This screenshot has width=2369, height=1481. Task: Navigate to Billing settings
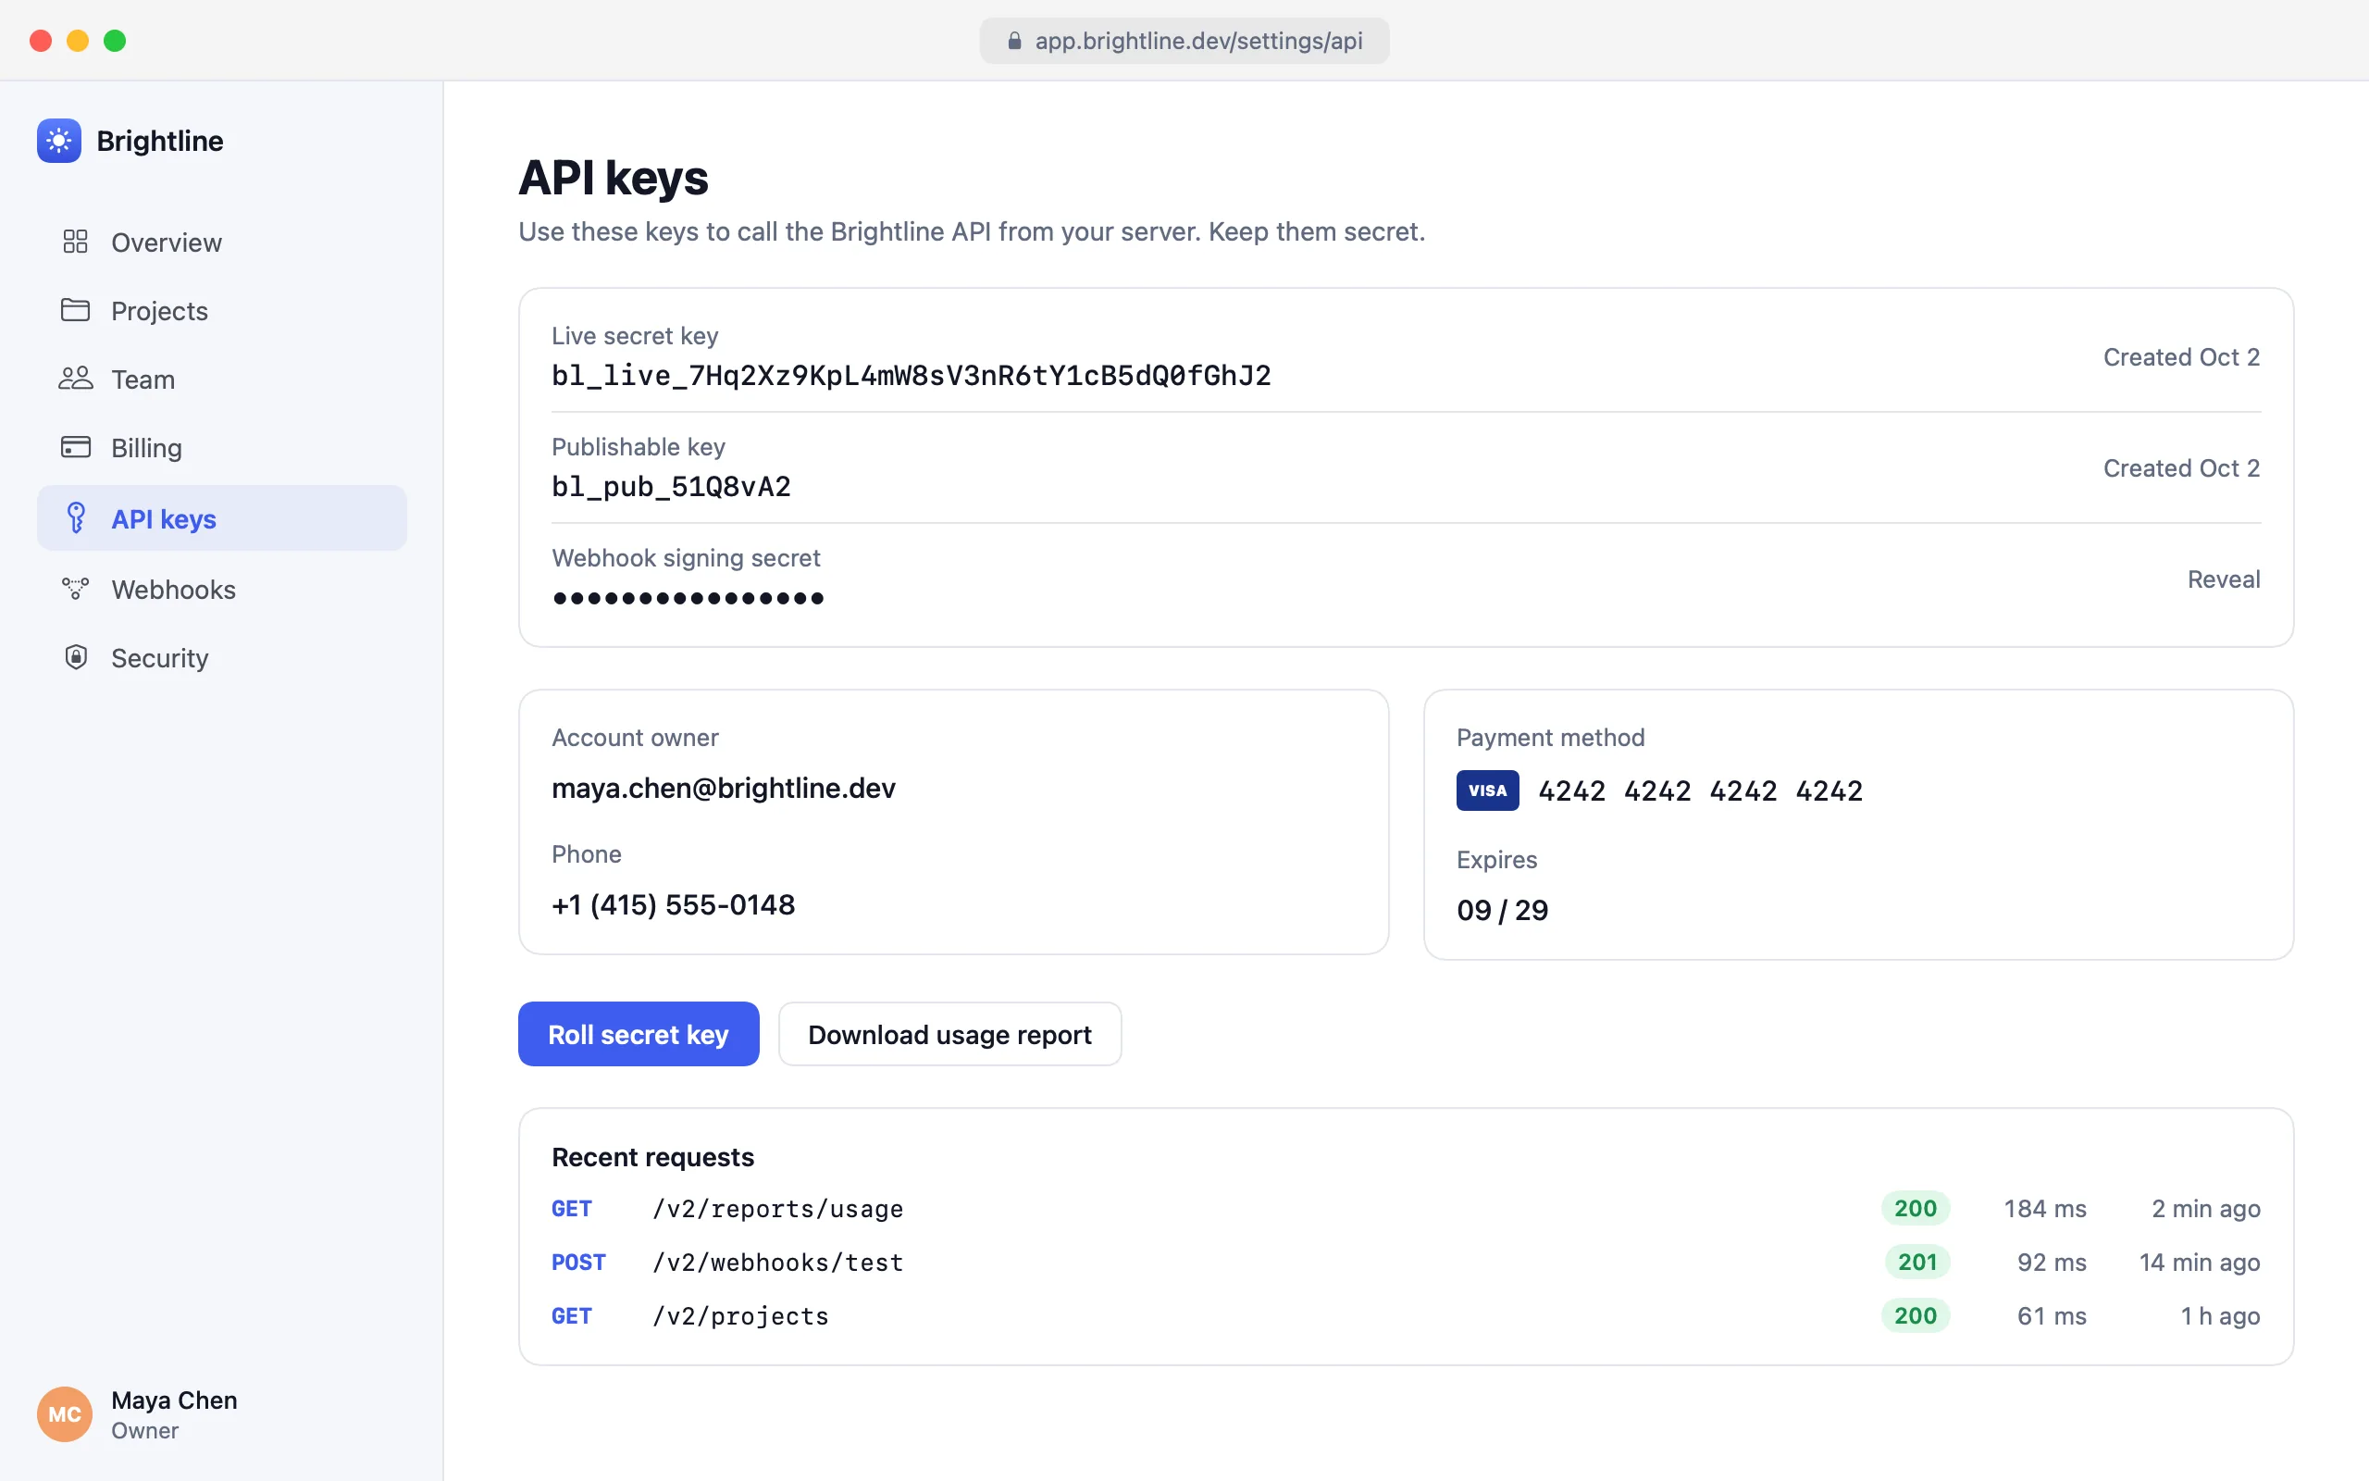click(x=222, y=448)
